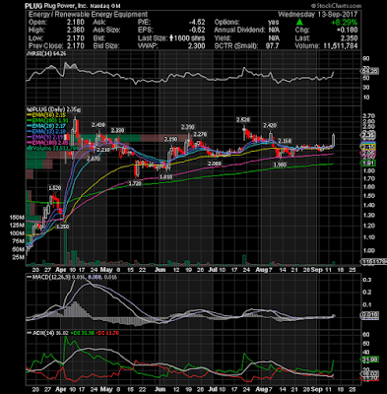Click the SCTR (Small) value 97.7
Viewport: 387px width, 394px height.
coord(272,46)
